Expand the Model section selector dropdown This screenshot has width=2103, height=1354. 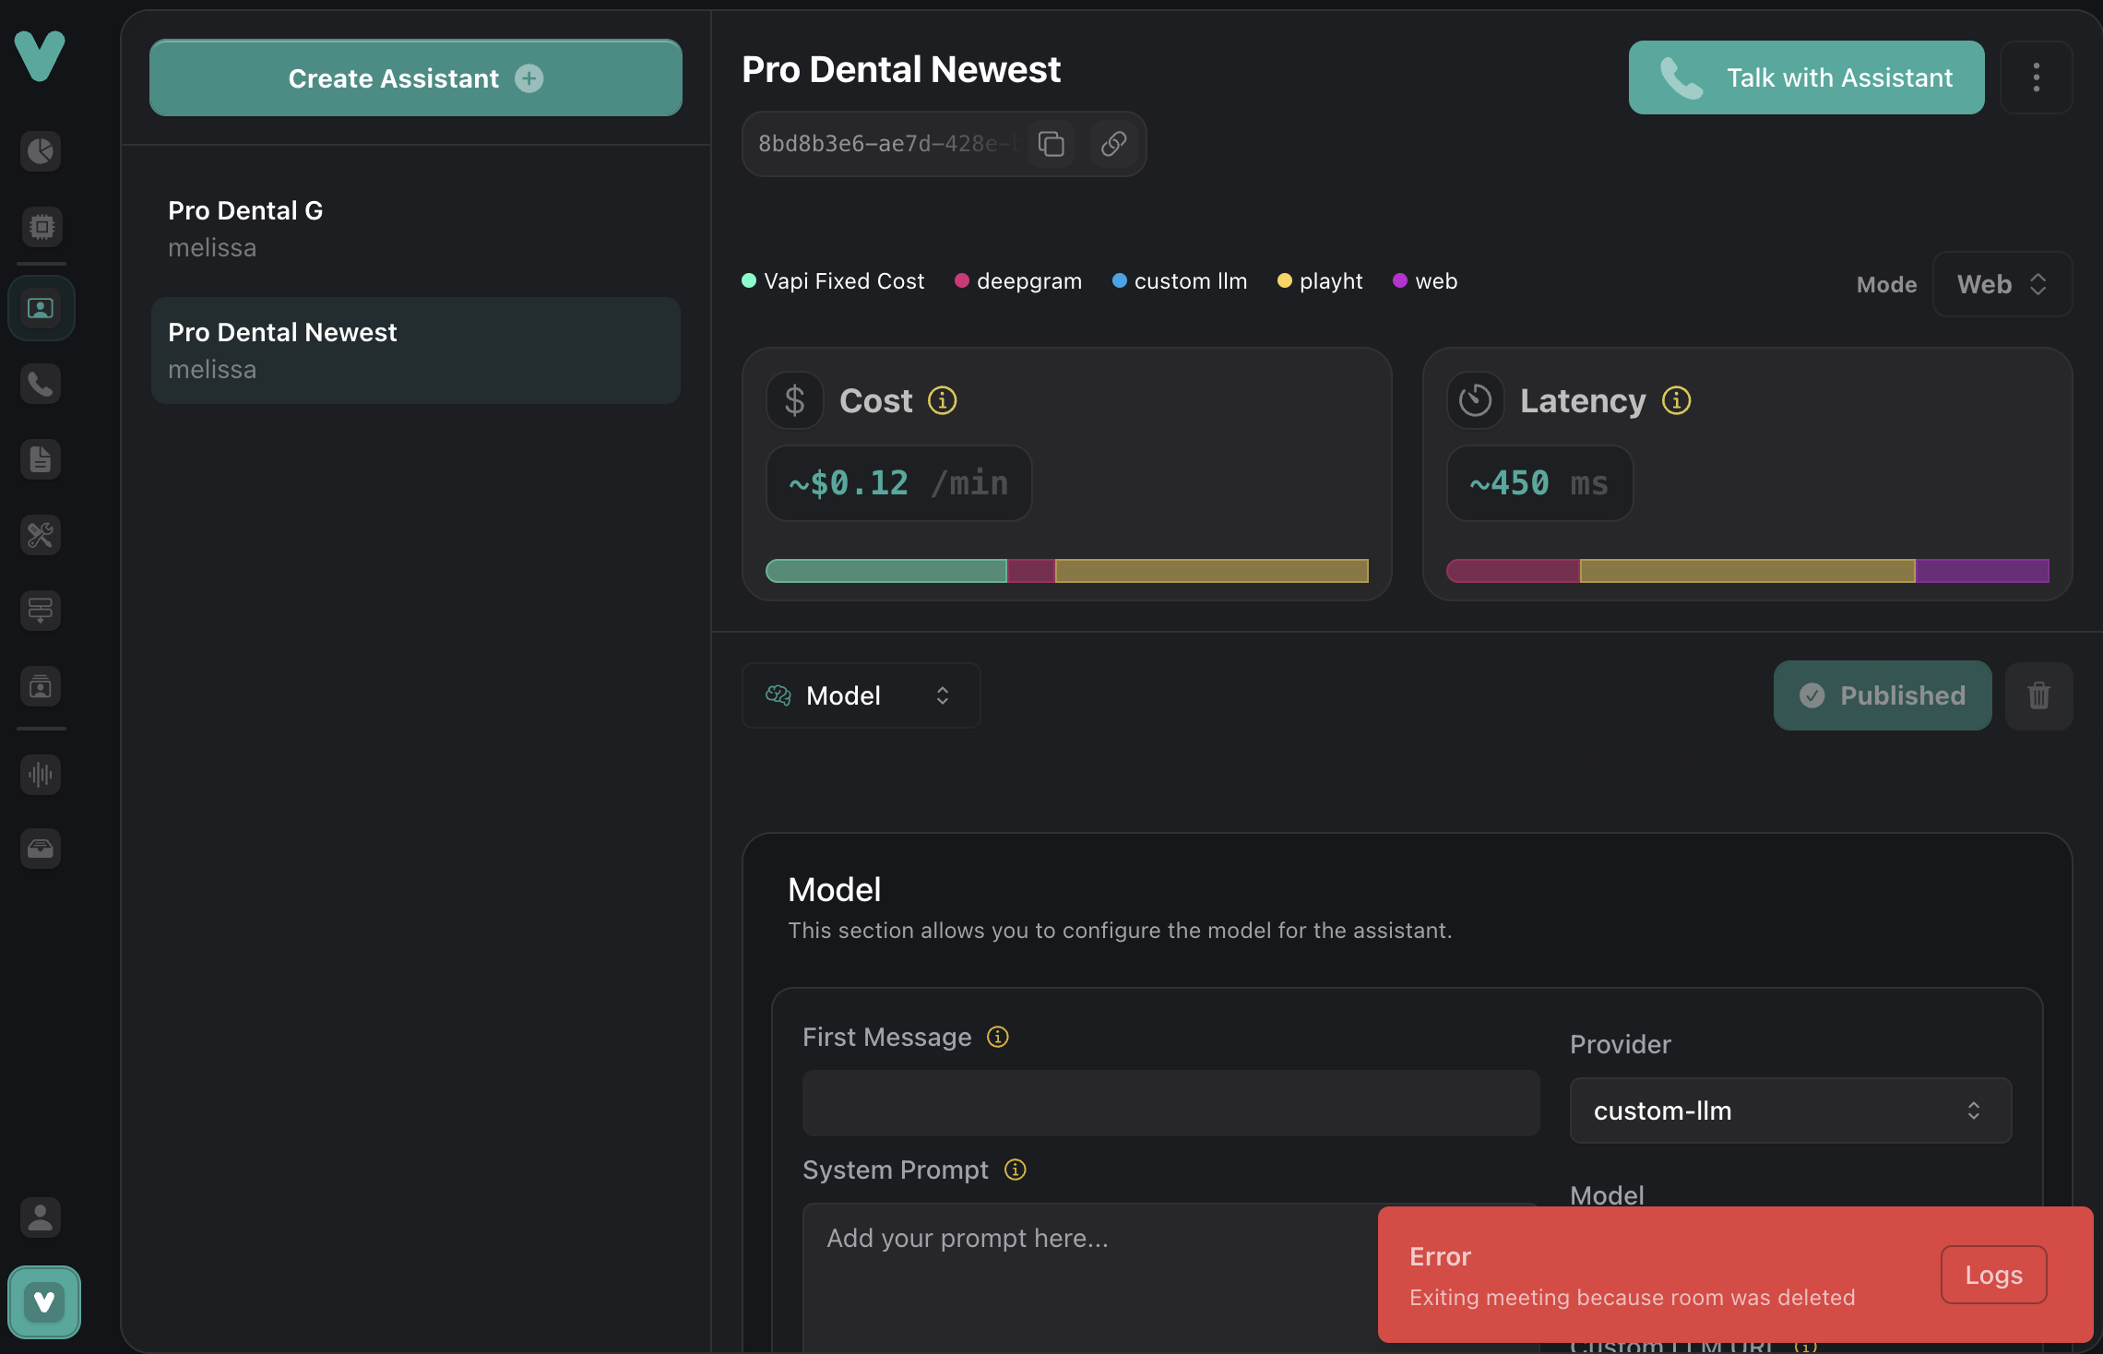(x=860, y=695)
